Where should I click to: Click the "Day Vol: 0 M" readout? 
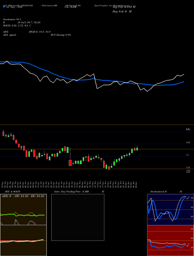pos(122,12)
